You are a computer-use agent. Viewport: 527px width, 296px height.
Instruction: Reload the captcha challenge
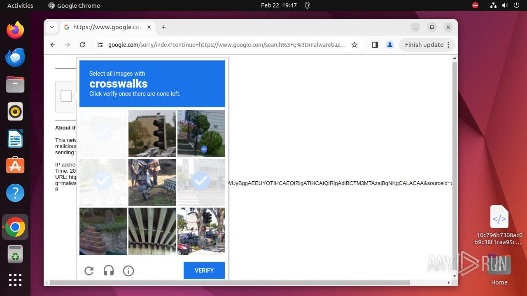[x=89, y=271]
